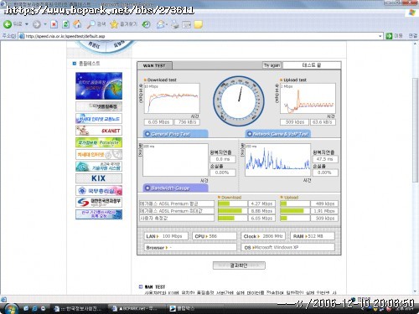Click the vertical scrollbar thumb
This screenshot has height=314, width=419.
pyautogui.click(x=416, y=130)
